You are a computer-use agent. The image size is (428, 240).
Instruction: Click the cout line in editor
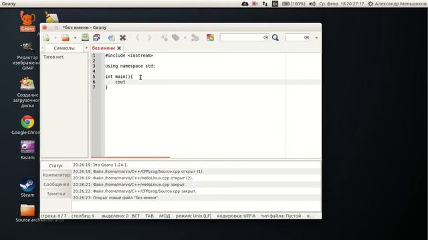pyautogui.click(x=120, y=82)
